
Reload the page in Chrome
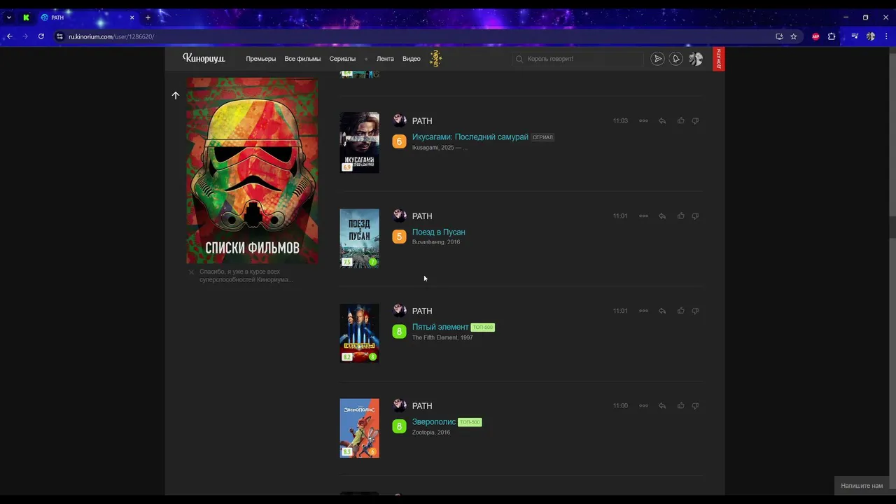[x=41, y=36]
